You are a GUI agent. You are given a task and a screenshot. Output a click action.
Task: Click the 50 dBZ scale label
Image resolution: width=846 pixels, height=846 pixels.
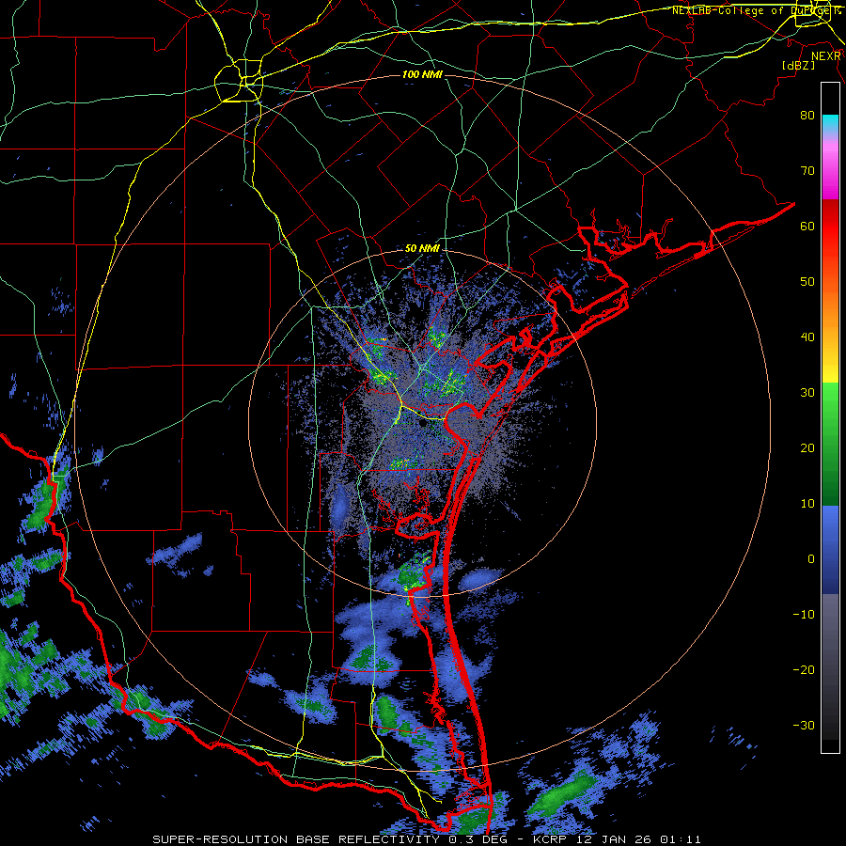click(807, 282)
